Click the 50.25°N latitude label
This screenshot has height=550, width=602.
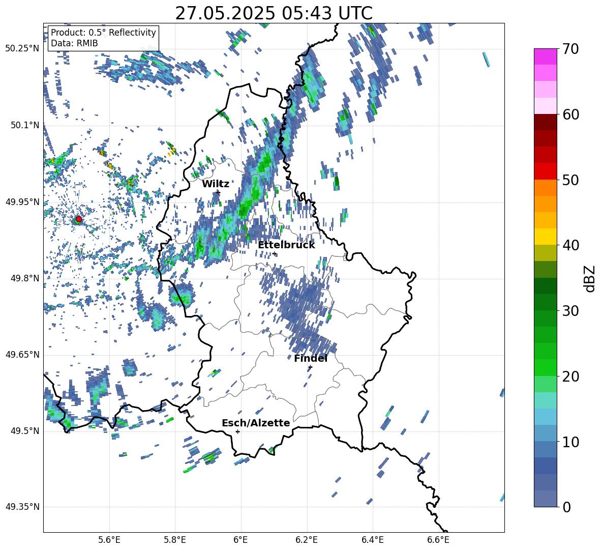pos(22,49)
